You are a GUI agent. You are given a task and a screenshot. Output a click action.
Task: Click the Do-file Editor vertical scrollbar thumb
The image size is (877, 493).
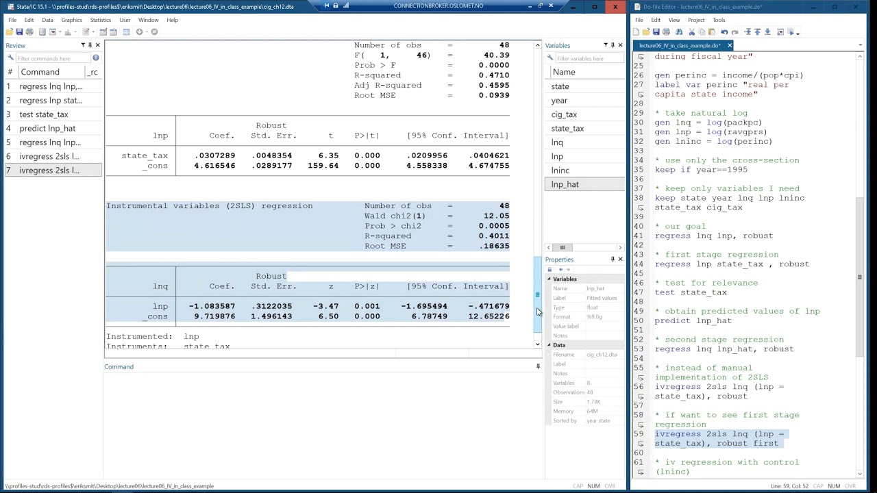859,277
